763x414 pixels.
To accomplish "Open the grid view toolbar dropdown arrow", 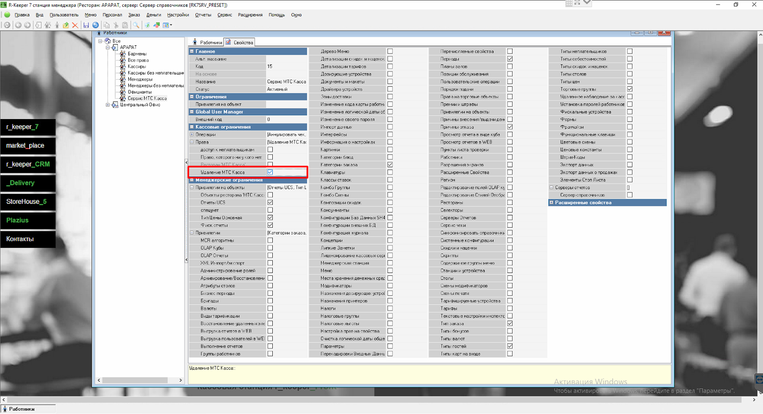I will (x=171, y=25).
